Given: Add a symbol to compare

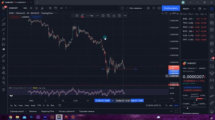Looking at the screenshot, I should 37,8.
